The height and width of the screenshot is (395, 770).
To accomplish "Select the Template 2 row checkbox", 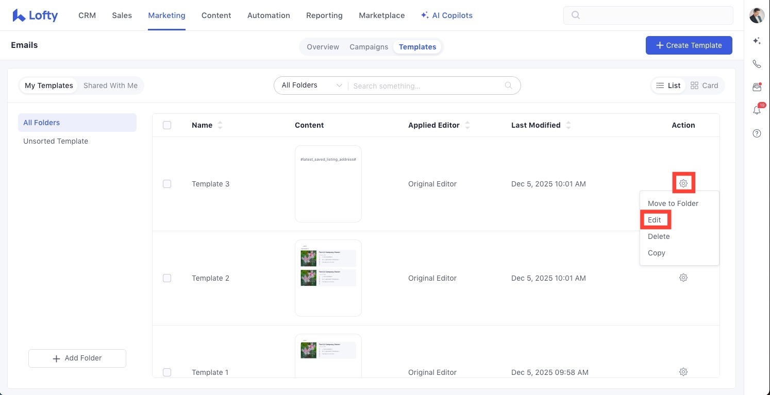I will [x=167, y=278].
